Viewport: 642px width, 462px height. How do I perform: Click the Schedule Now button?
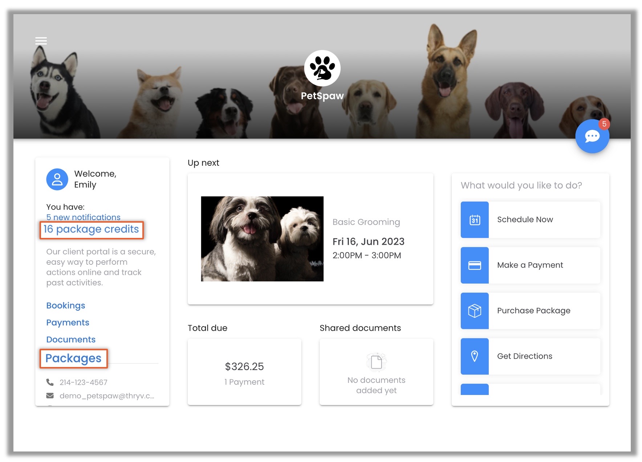(530, 220)
